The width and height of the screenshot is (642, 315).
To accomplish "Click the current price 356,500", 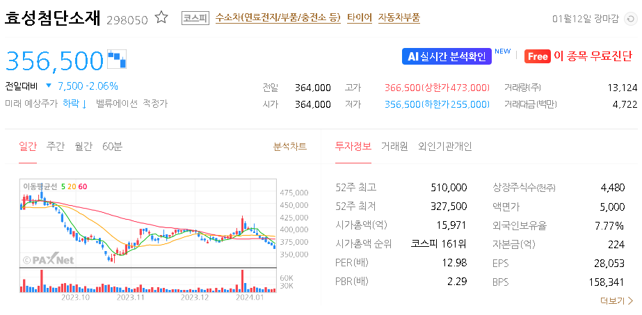I will point(54,60).
